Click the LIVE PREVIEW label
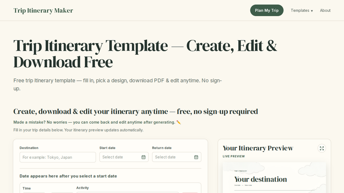The image size is (344, 193). click(x=234, y=156)
